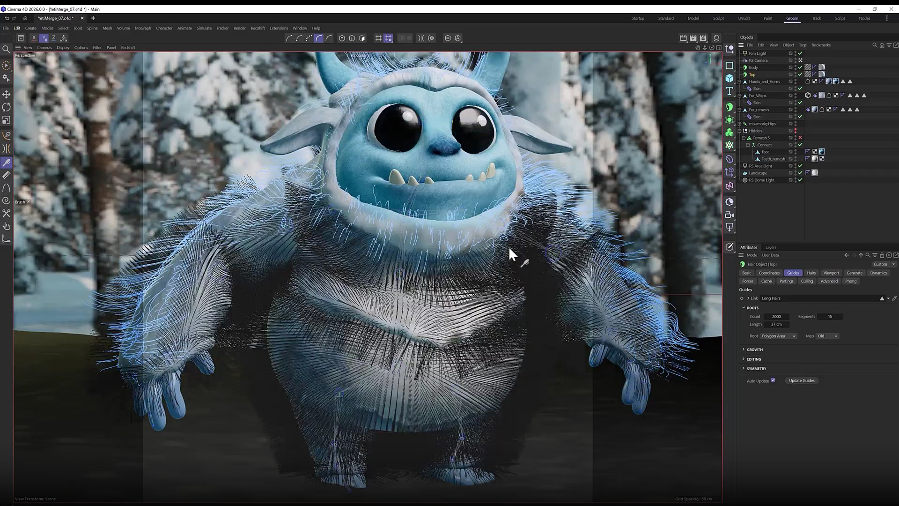Expand mixamorig:Hips hierarchy
Viewport: 899px width, 506px height.
(740, 124)
